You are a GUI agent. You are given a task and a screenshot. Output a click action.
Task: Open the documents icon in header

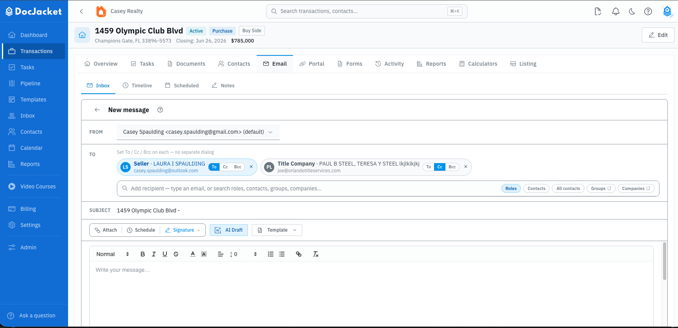click(x=598, y=11)
